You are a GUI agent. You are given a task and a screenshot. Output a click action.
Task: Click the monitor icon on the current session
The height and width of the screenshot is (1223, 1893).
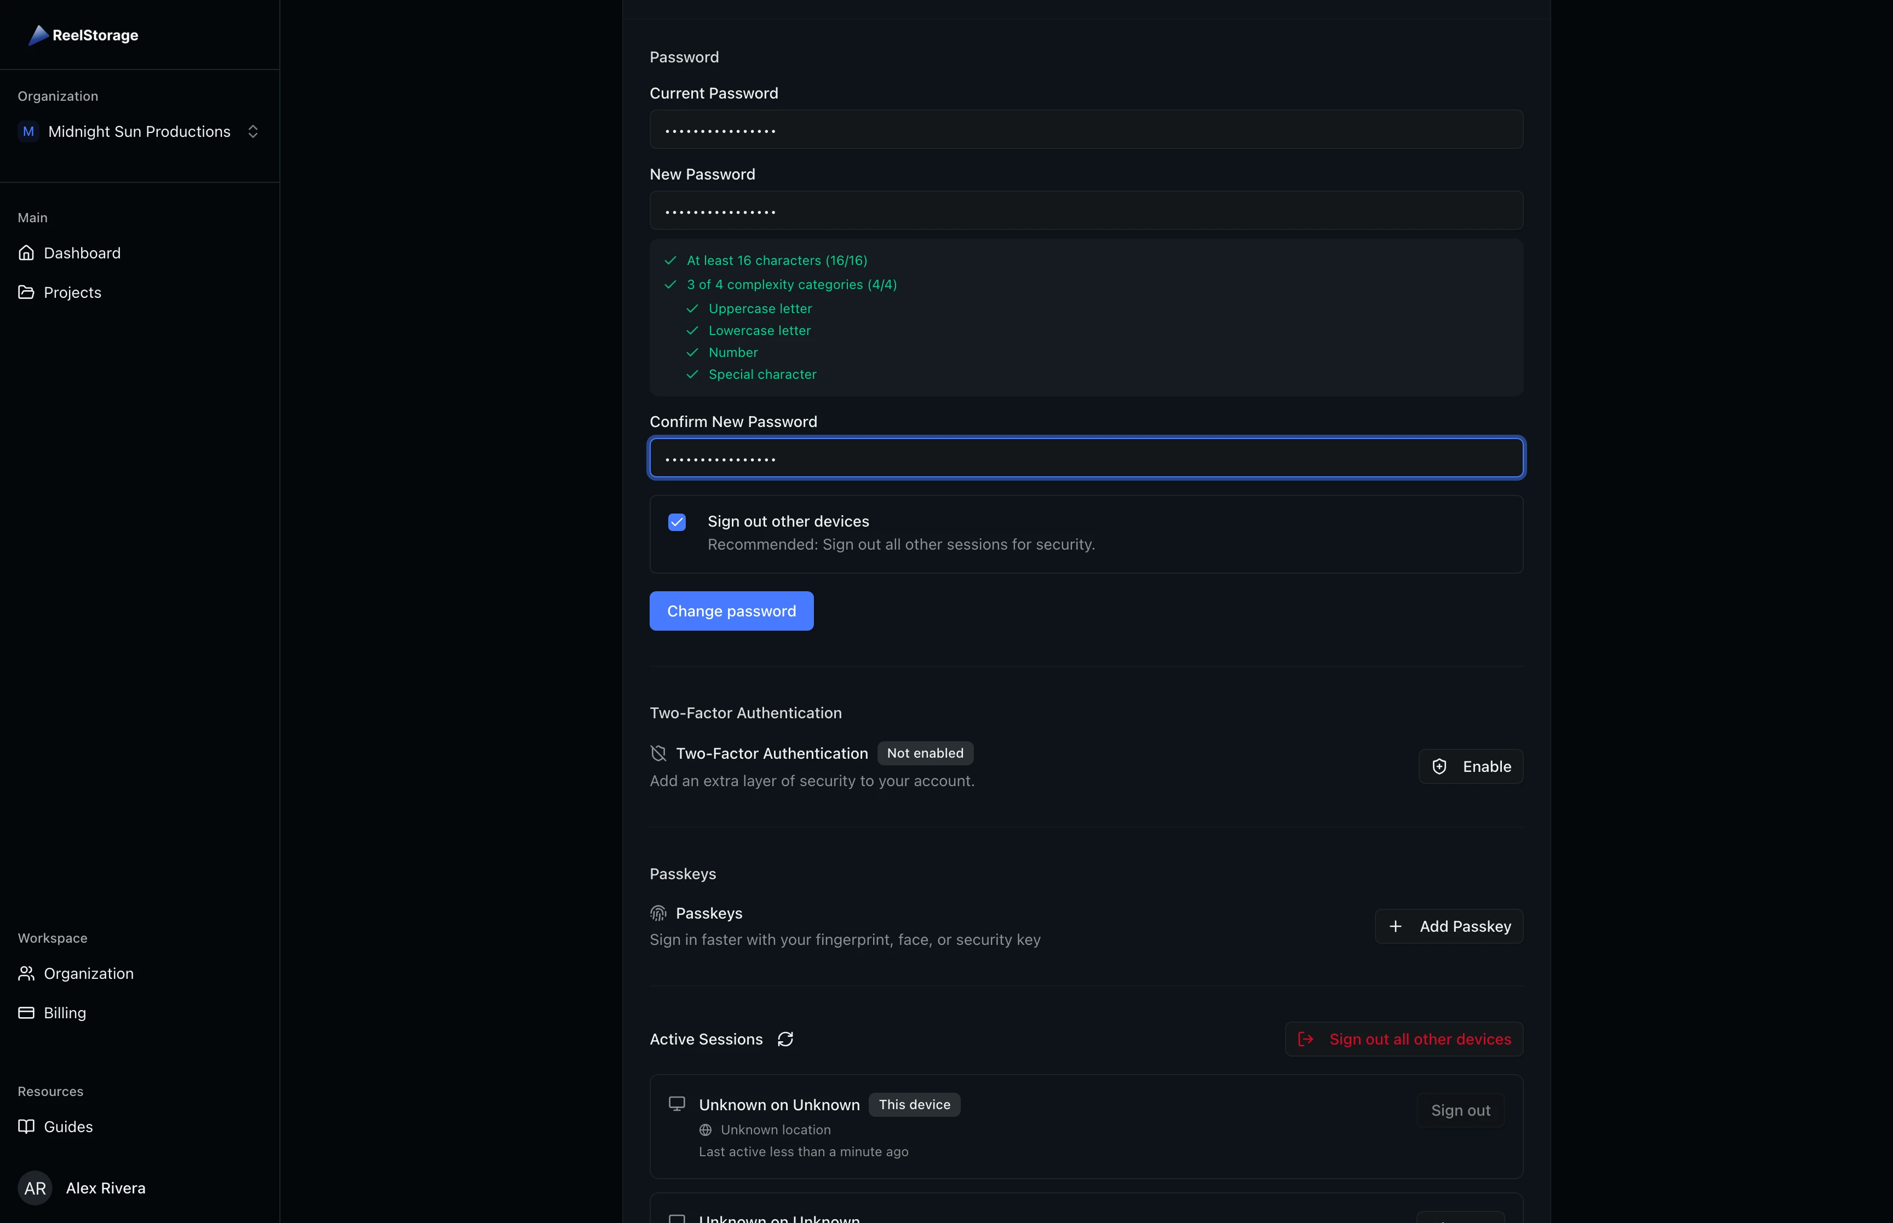(x=677, y=1103)
